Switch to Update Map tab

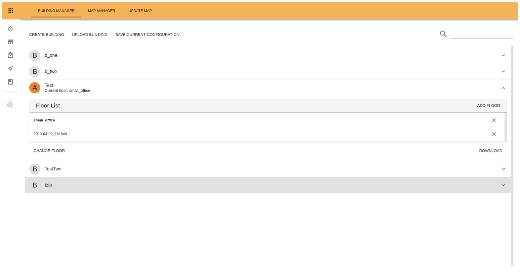tap(140, 11)
